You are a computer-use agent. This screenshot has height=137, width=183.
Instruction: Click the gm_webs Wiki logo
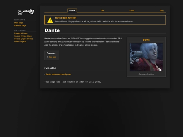(x=26, y=12)
